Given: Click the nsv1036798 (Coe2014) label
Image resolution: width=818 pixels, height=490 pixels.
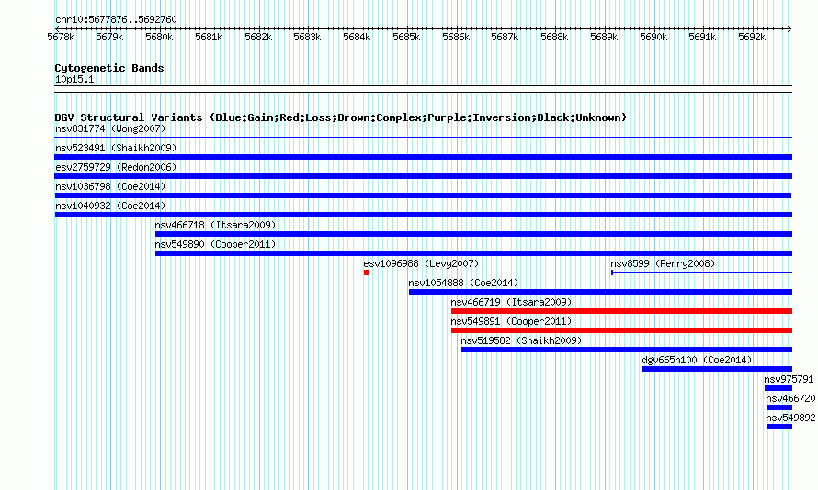Looking at the screenshot, I should point(110,186).
